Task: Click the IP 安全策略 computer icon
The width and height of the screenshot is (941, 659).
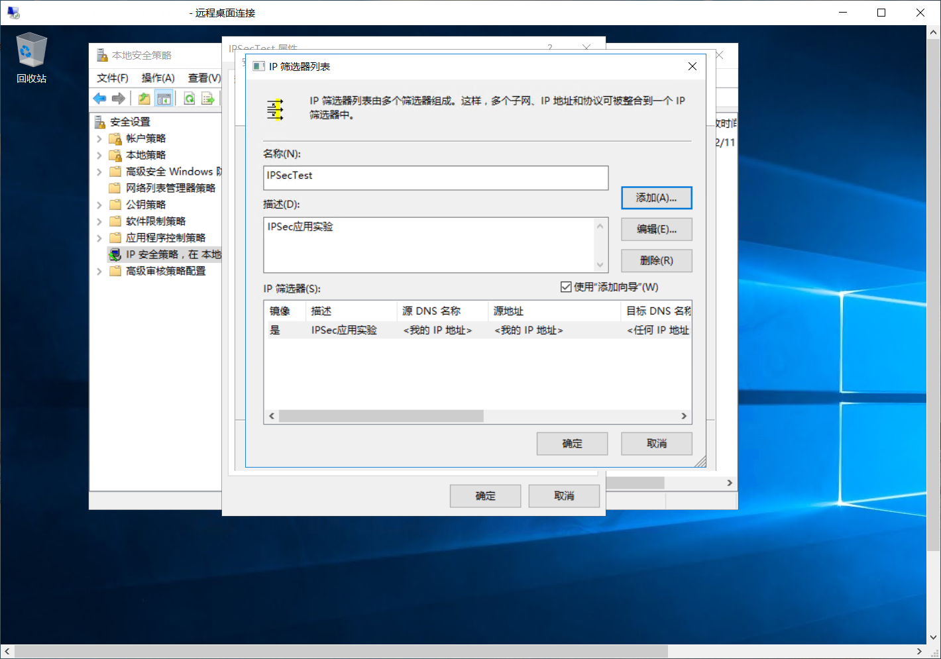Action: click(115, 254)
